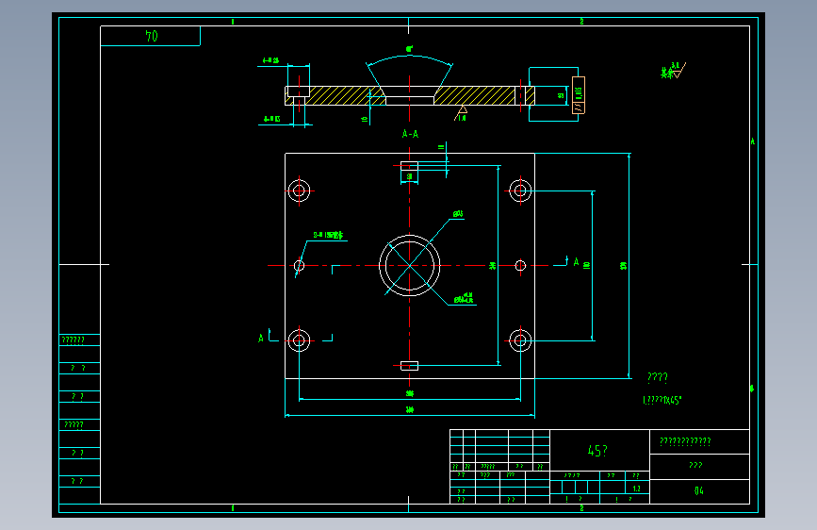Select zone marker 1 on the top border

[233, 22]
